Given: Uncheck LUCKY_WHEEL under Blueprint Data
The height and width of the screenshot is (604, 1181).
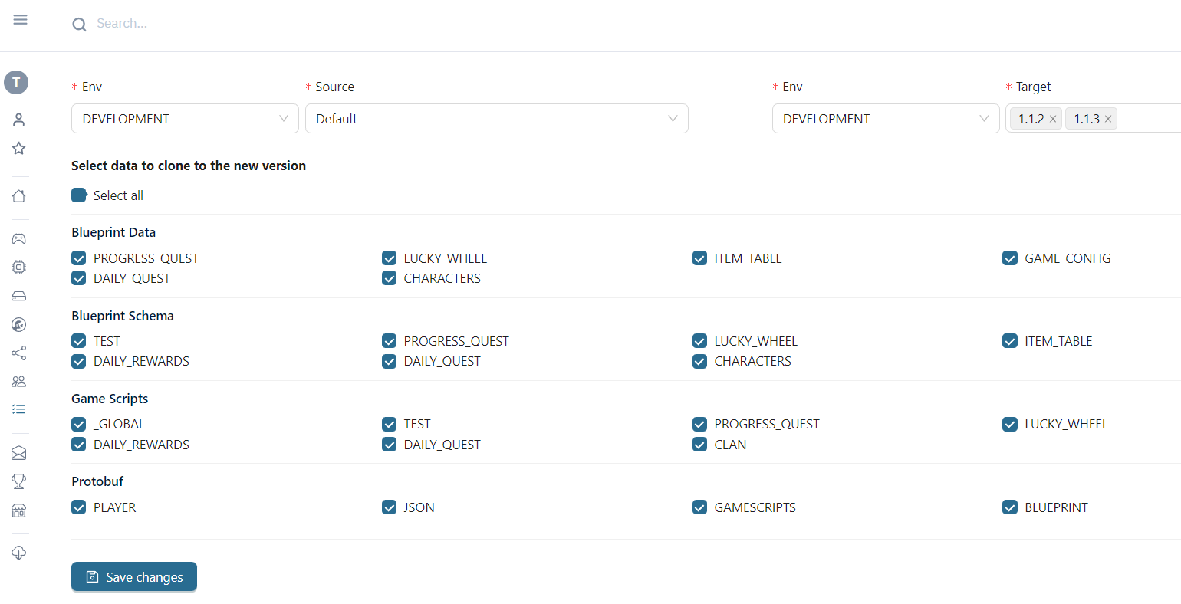Looking at the screenshot, I should 390,258.
